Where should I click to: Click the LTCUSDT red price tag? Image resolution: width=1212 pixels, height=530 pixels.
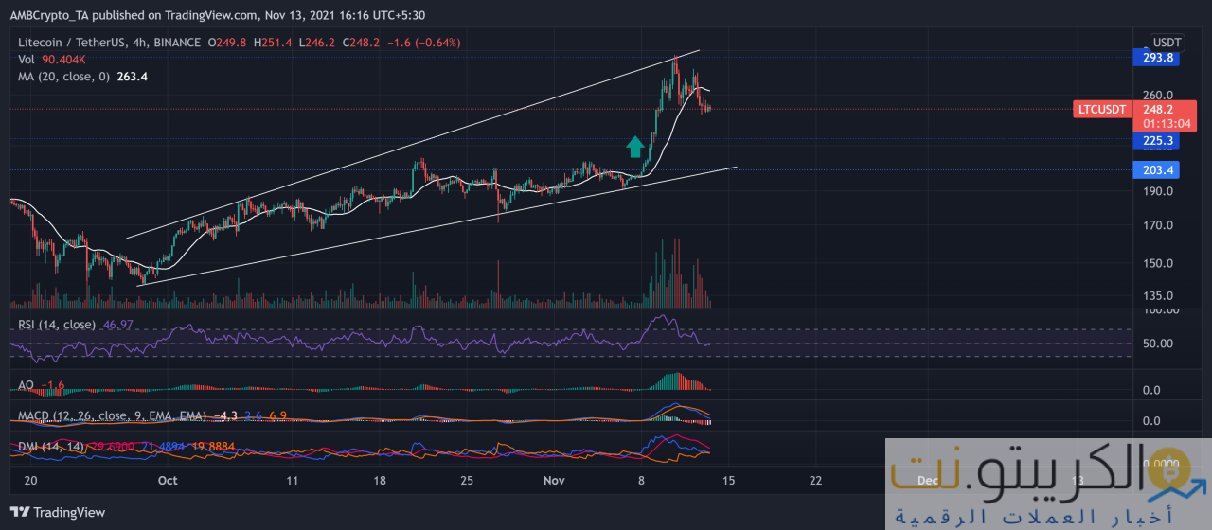point(1102,109)
